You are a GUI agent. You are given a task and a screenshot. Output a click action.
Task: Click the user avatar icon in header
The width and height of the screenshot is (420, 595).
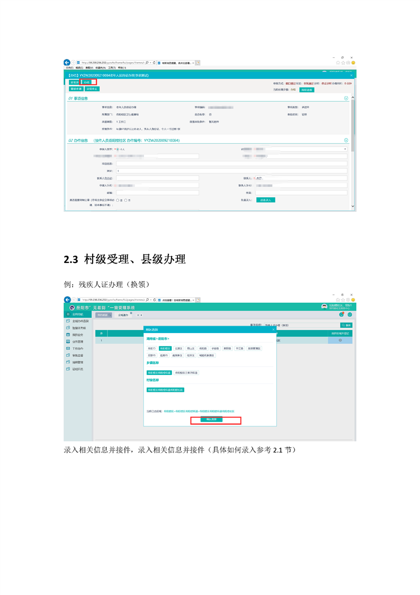point(324,307)
